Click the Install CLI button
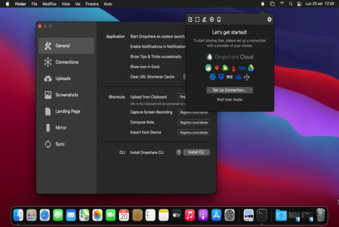 click(196, 152)
